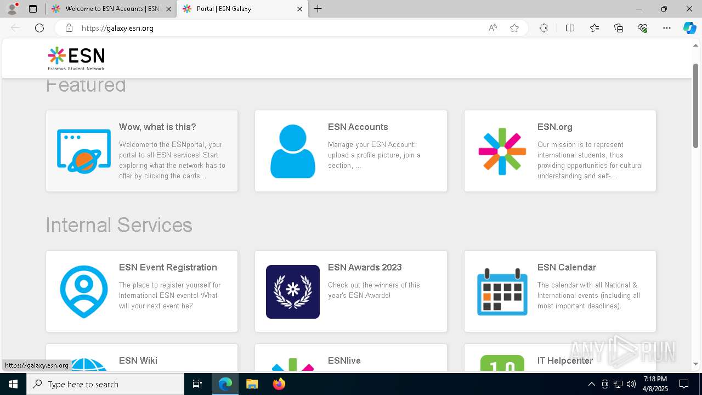This screenshot has height=395, width=702.
Task: Open the ESN Wiki title link
Action: (x=138, y=360)
